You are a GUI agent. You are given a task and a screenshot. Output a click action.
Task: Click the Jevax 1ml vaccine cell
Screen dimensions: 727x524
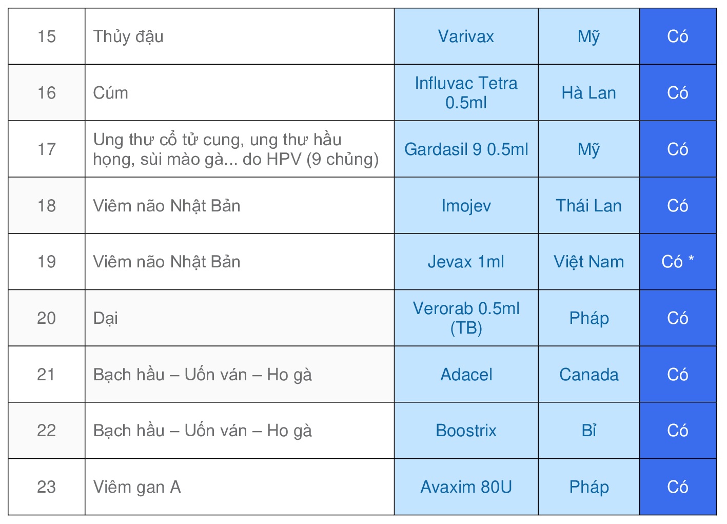(466, 262)
